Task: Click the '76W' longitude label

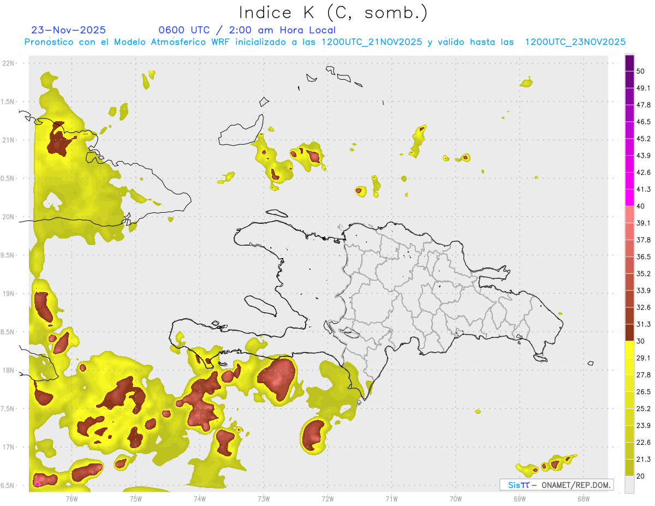Action: [72, 498]
